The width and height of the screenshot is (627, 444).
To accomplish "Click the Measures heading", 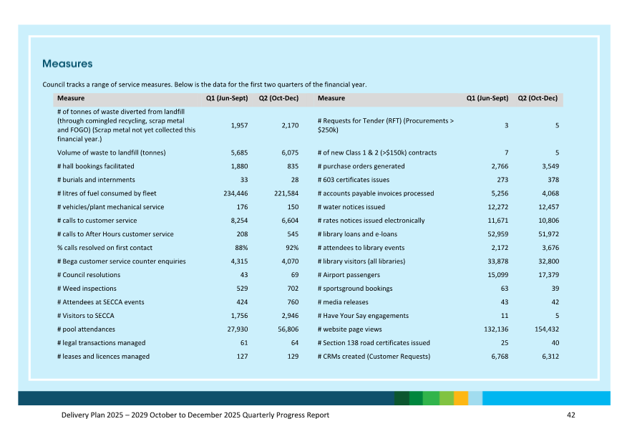I will click(x=67, y=64).
